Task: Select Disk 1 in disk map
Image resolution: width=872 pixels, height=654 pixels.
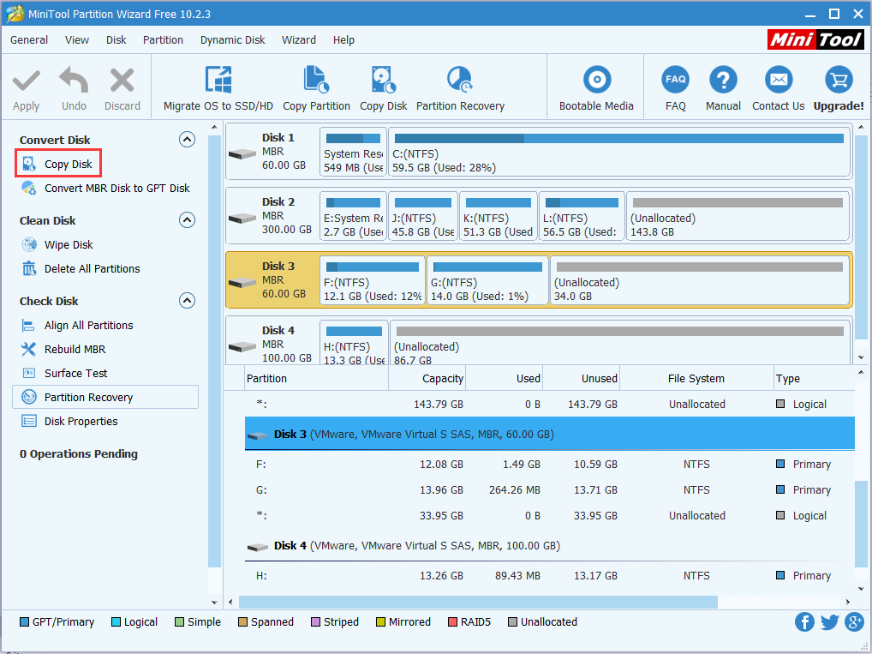Action: coord(272,152)
